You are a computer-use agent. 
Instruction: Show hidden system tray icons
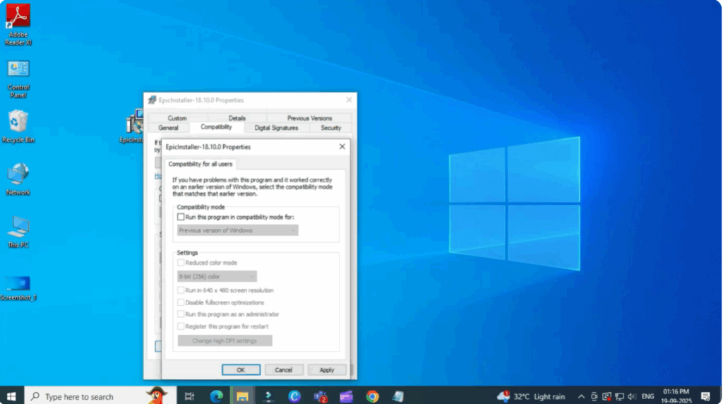click(581, 396)
